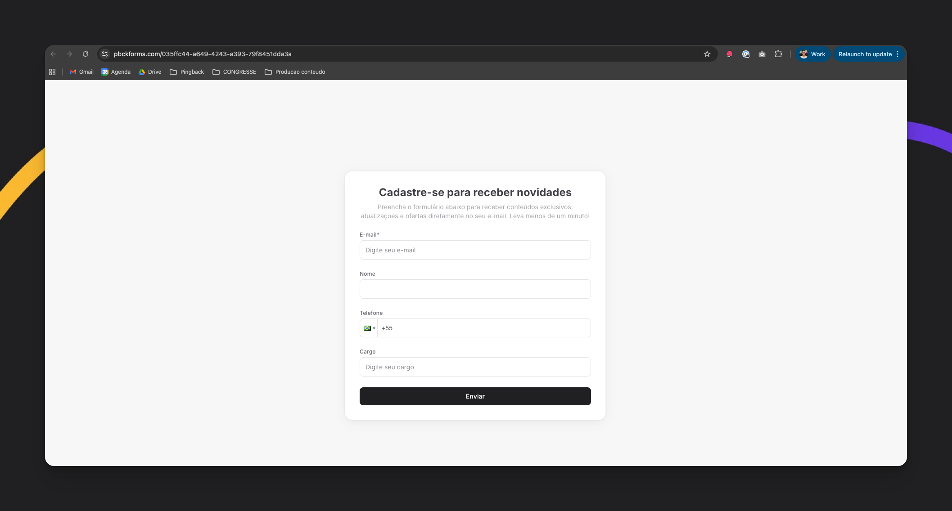Screen dimensions: 952x511
Task: Click the Nome text field
Action: coord(475,289)
